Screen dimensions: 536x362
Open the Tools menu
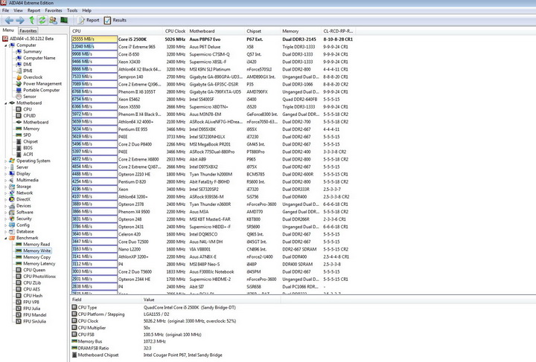coord(72,10)
